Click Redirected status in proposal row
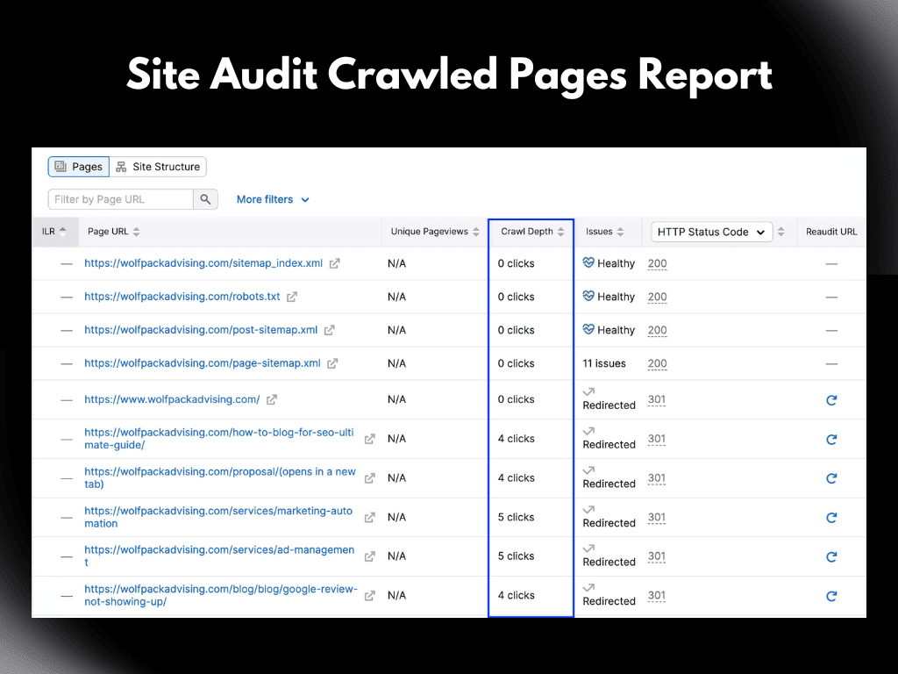 [609, 477]
